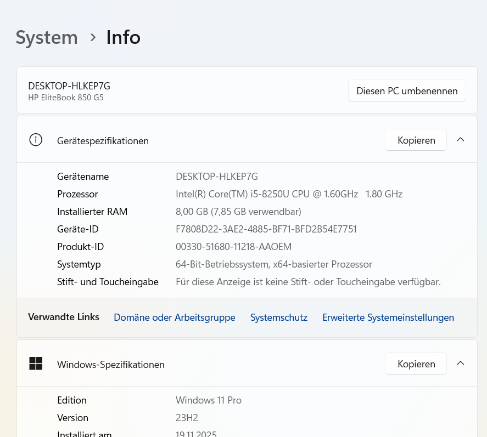This screenshot has height=437, width=487.
Task: Click the Stift- und Toucheingabe label
Action: point(108,282)
